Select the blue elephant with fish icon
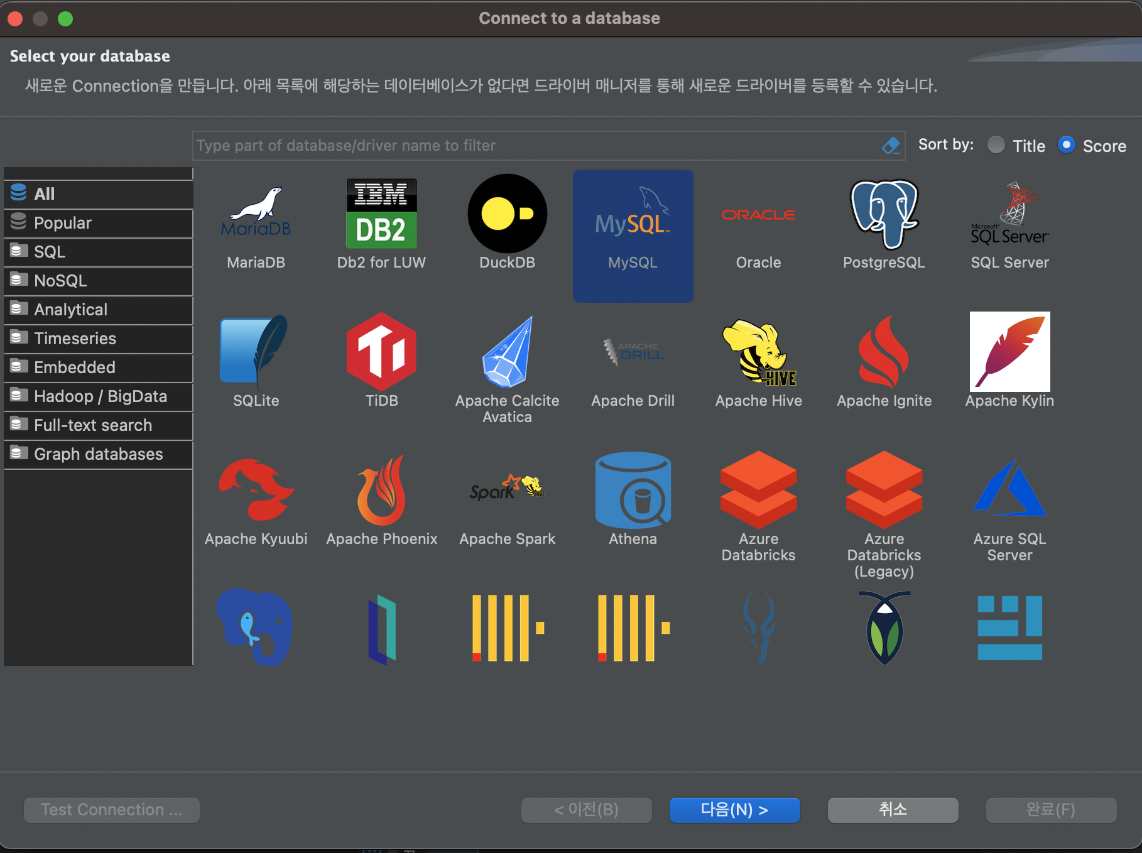This screenshot has height=853, width=1142. (254, 627)
